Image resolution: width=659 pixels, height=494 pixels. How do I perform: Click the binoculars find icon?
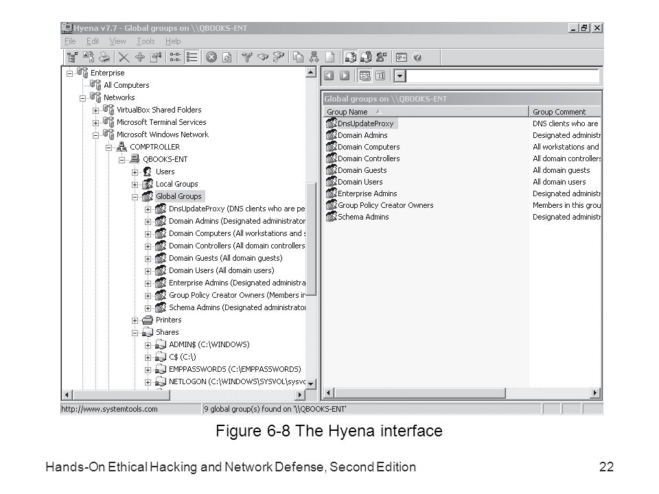[263, 57]
